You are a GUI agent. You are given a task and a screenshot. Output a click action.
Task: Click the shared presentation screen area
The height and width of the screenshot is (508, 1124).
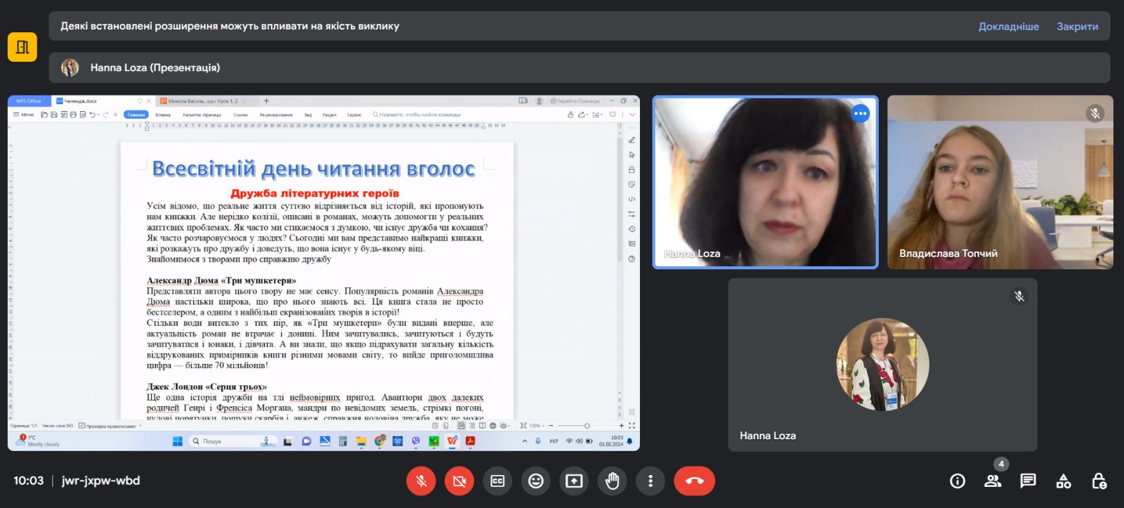[323, 273]
